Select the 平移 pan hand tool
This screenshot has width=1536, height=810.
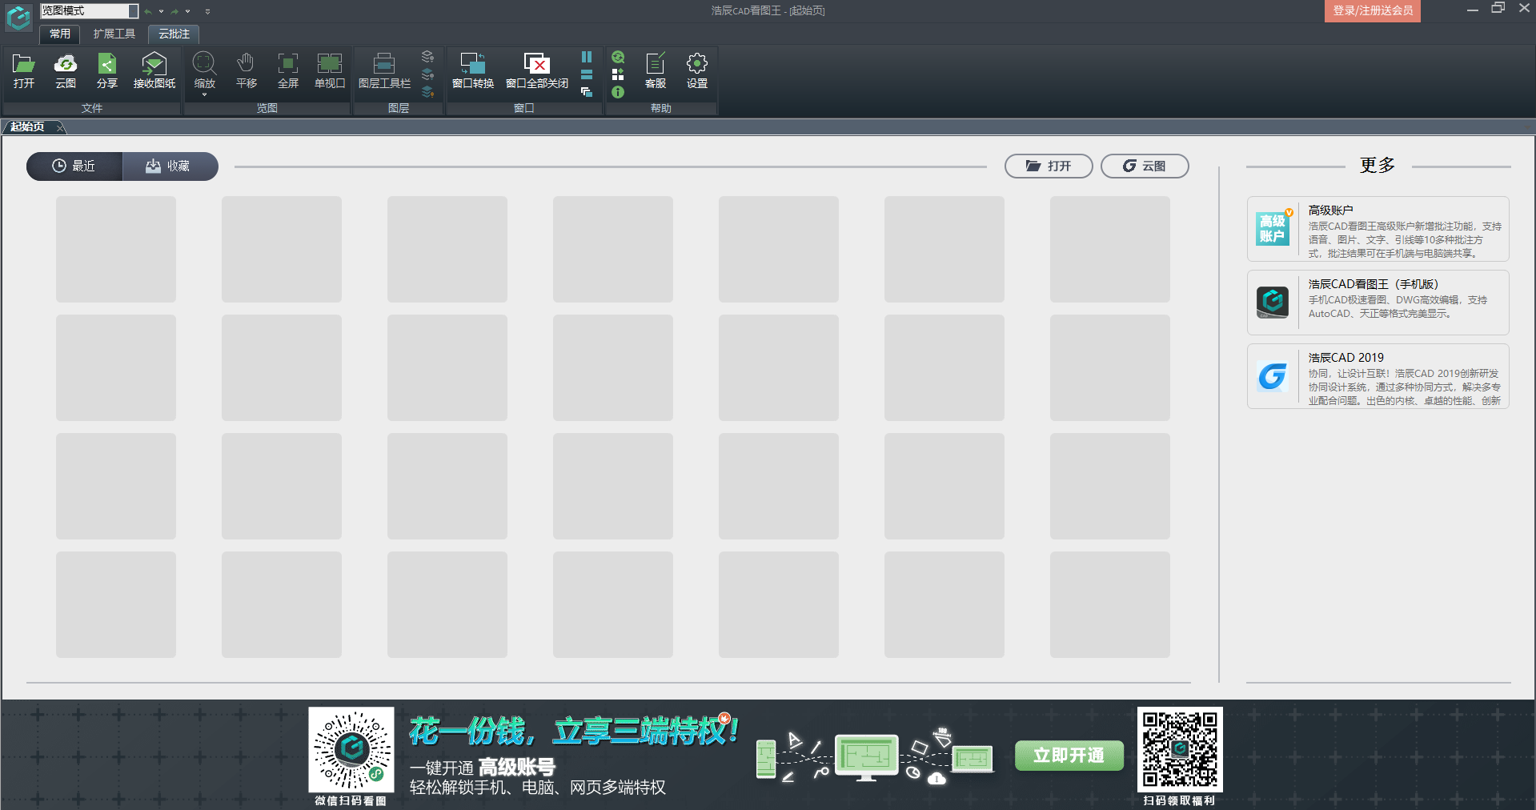coord(247,71)
